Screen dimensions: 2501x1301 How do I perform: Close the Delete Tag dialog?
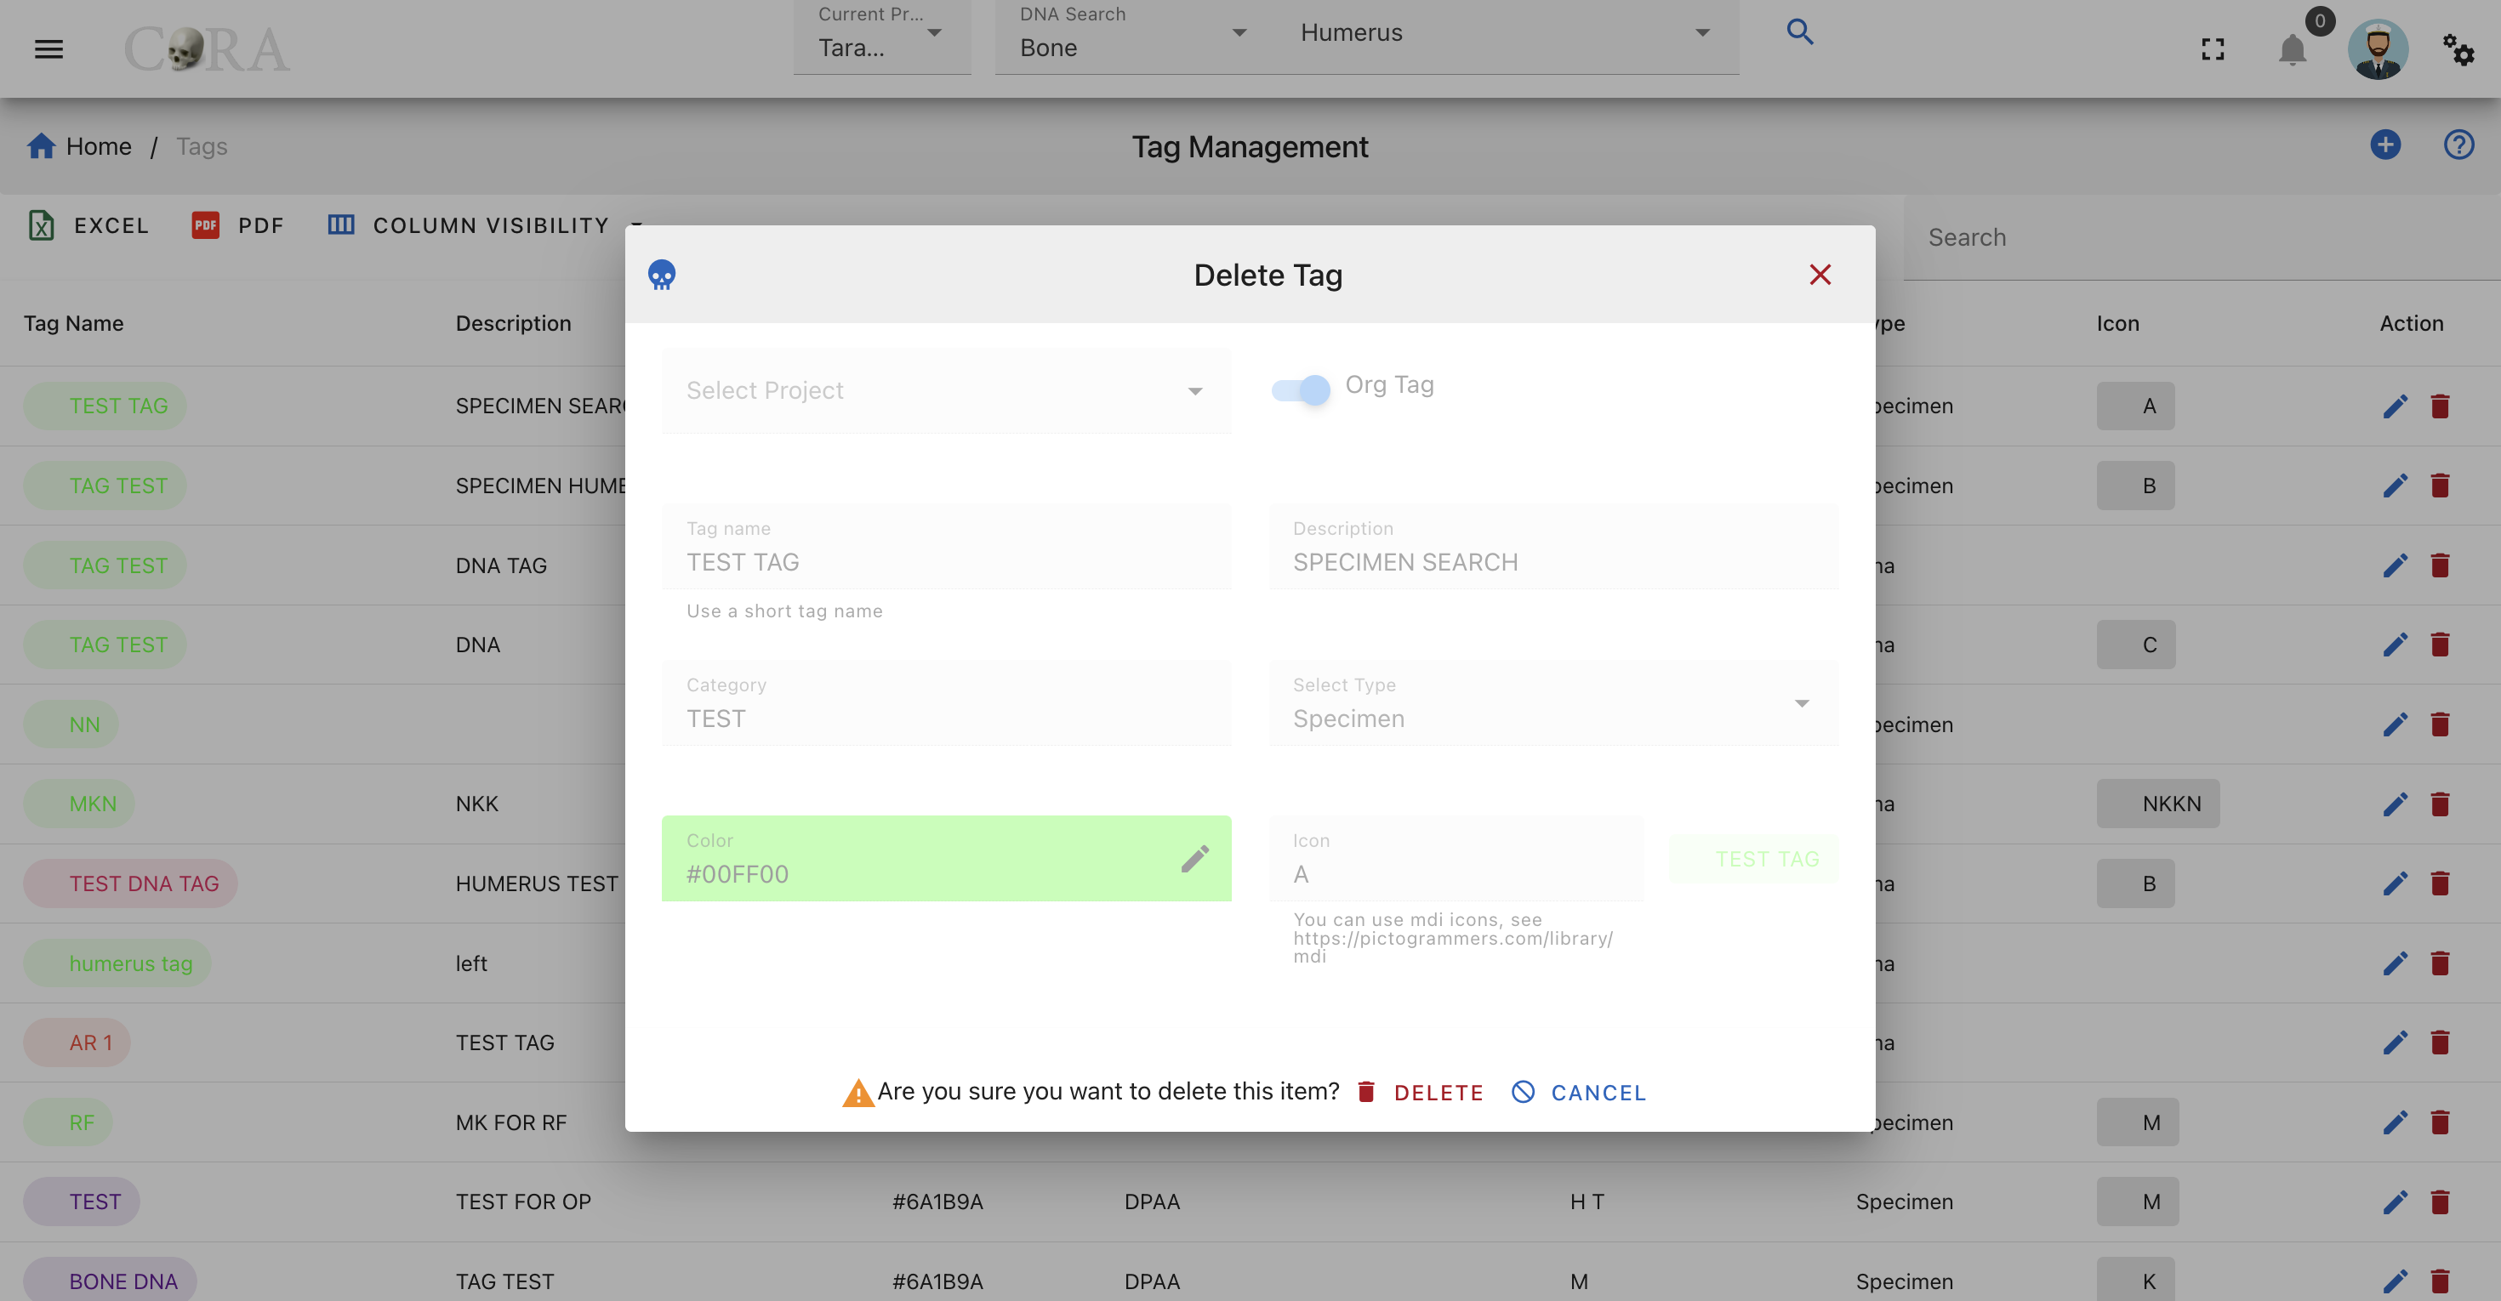[x=1820, y=275]
